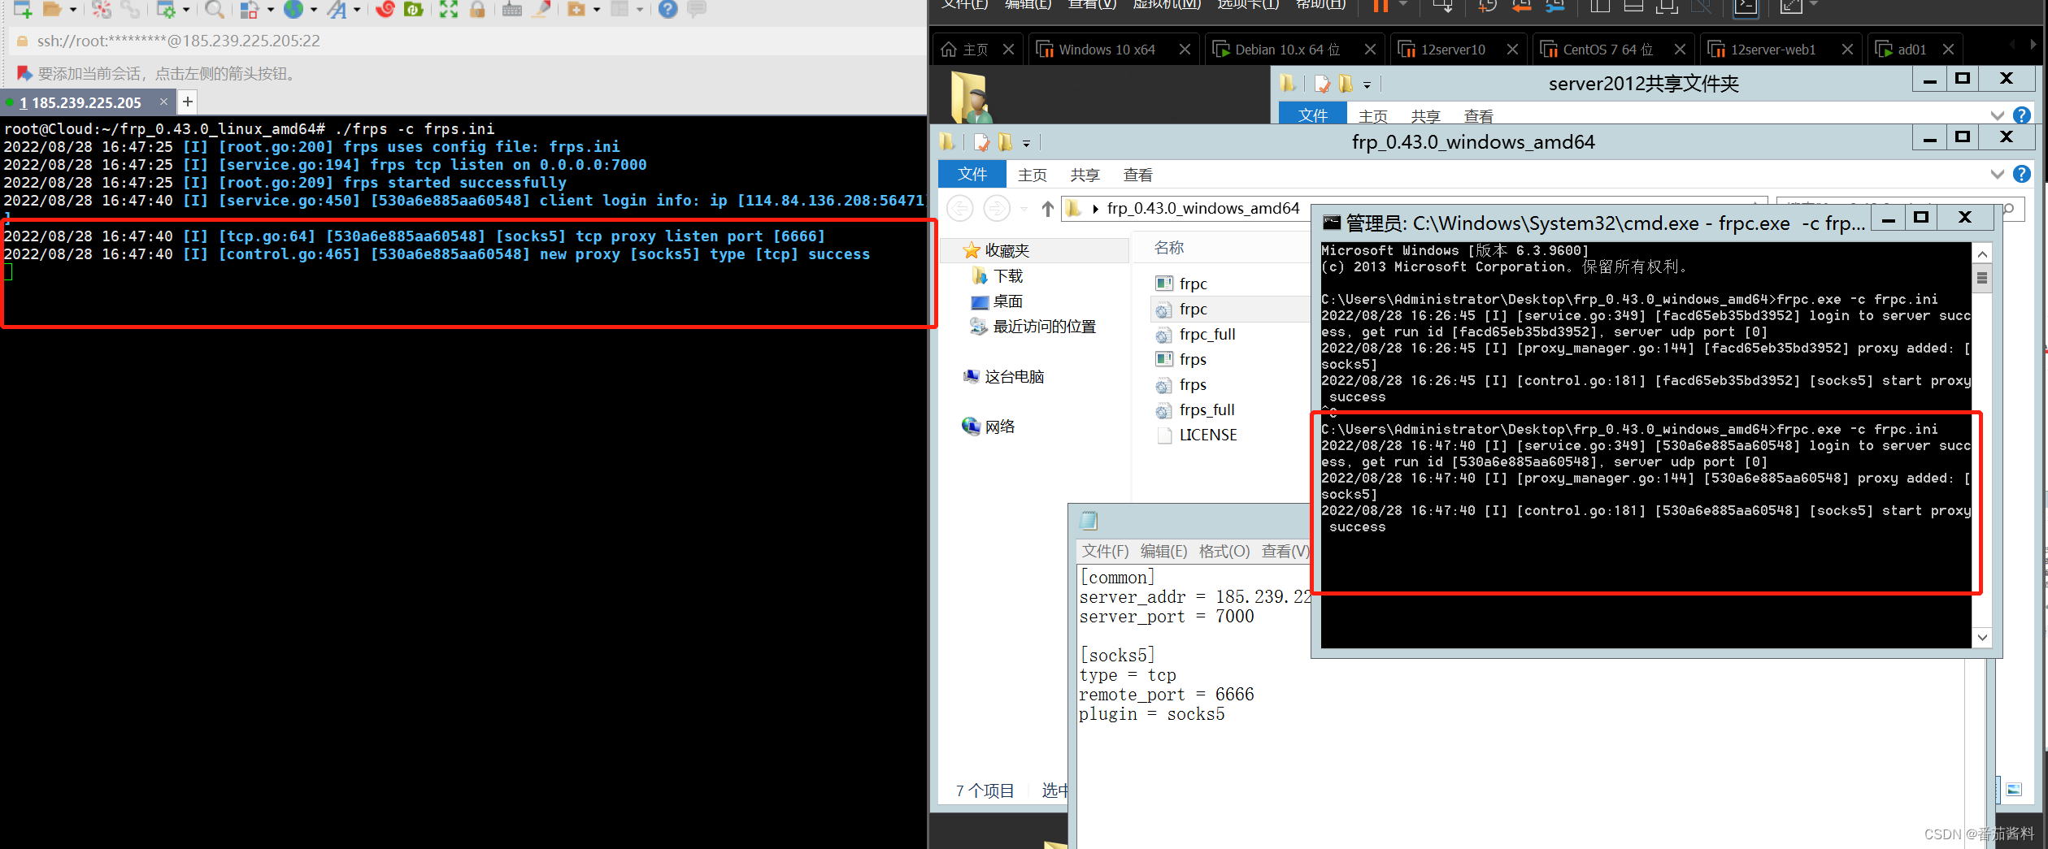Open 查看 tab in server2012共享文件夹 window
This screenshot has width=2048, height=849.
[x=1478, y=116]
